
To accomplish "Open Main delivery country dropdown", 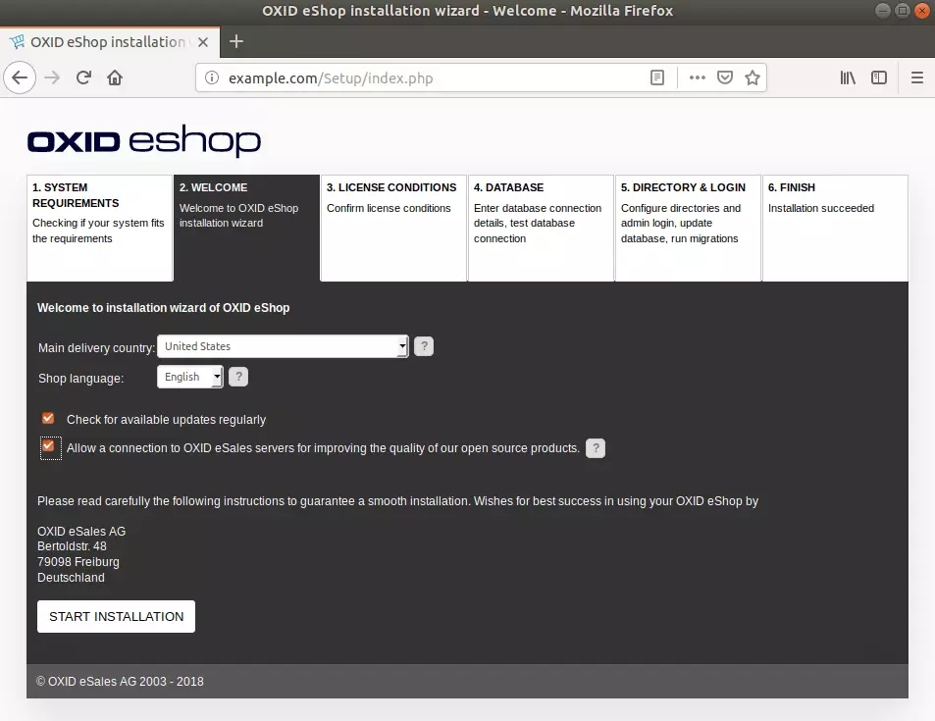I will [283, 346].
